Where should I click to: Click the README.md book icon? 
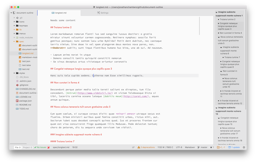coord(17,105)
